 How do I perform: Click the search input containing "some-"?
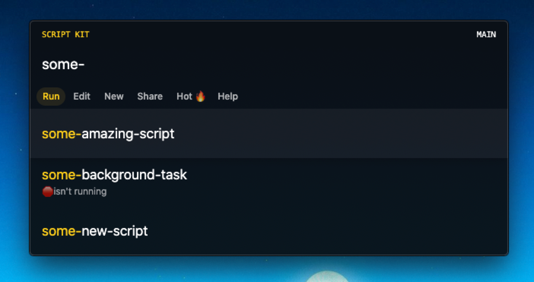269,65
